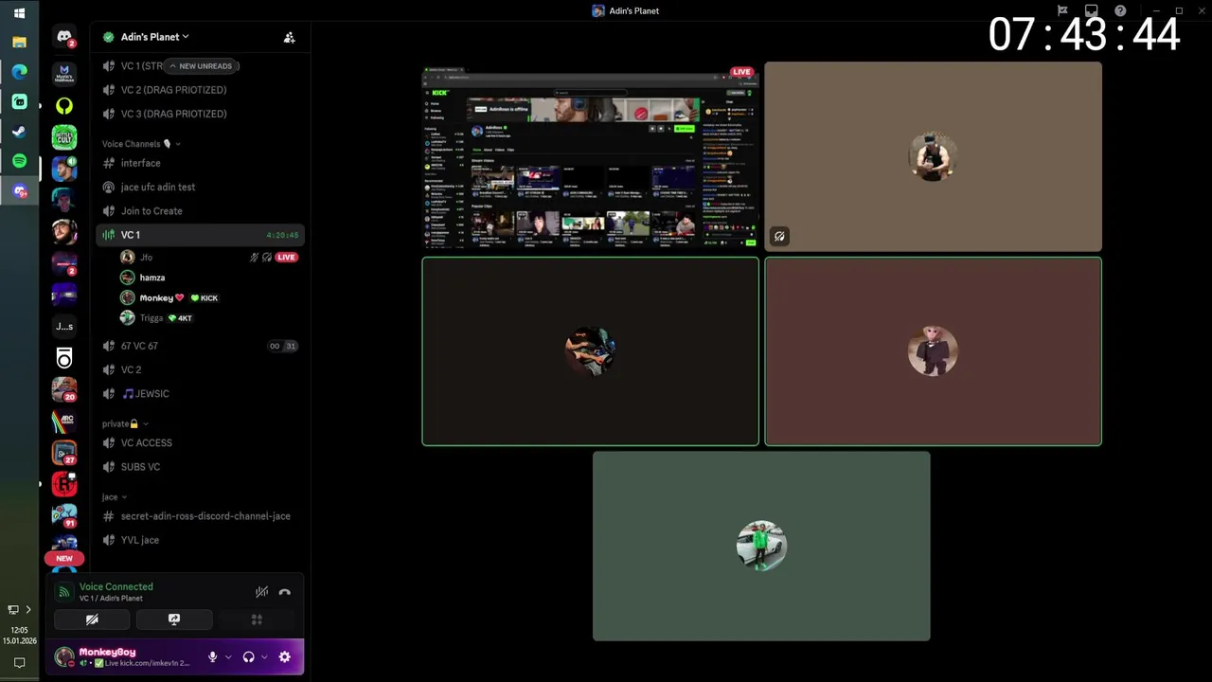Collapse the Voice Channels category

(141, 144)
